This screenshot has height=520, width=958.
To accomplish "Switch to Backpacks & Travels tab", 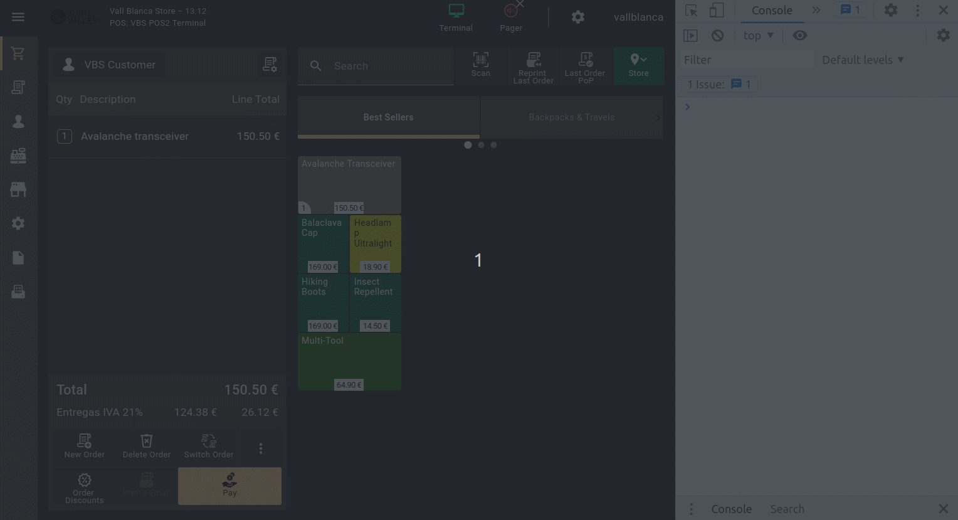I will click(x=571, y=117).
